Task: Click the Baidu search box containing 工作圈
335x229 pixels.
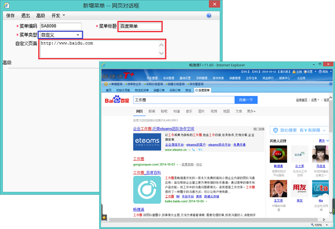Action: pos(184,100)
